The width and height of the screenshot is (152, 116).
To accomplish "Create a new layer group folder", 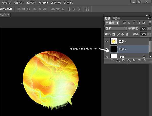I will tap(134, 61).
